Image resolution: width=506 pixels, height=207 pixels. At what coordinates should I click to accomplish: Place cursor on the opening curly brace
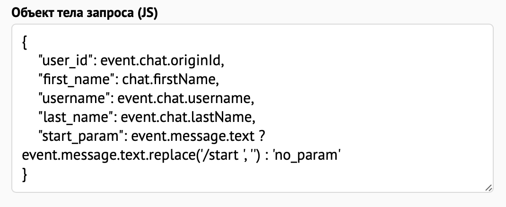click(x=25, y=42)
